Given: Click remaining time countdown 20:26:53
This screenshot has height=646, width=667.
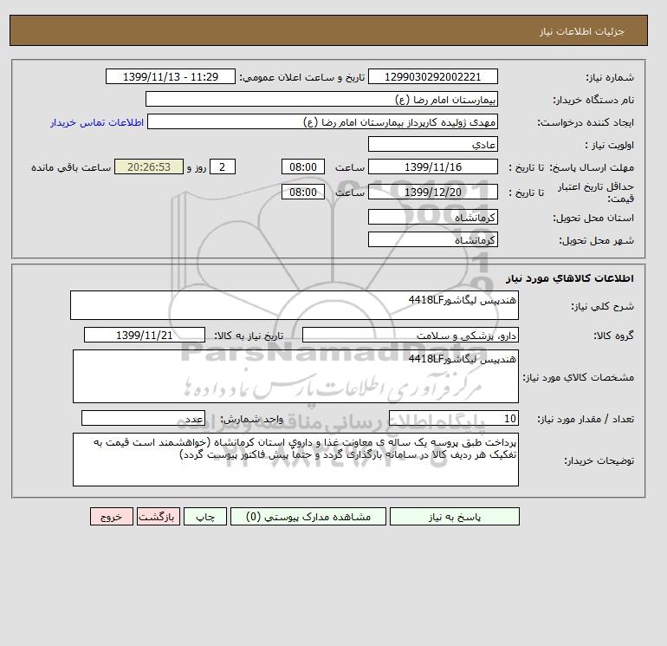Looking at the screenshot, I should (149, 167).
